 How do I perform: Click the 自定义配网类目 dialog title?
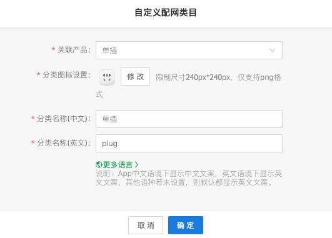166,12
